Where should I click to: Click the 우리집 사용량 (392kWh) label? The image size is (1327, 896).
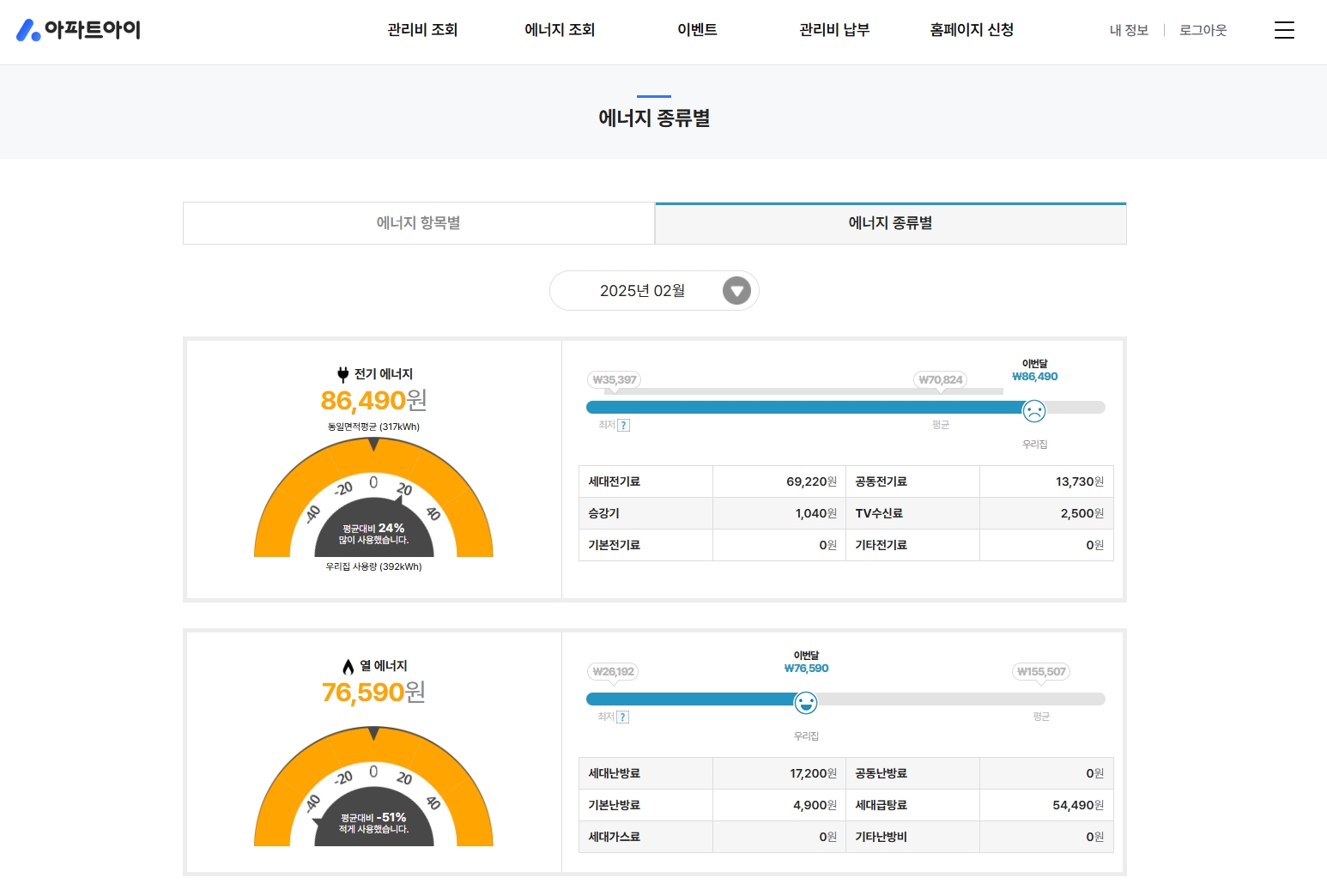pos(373,566)
